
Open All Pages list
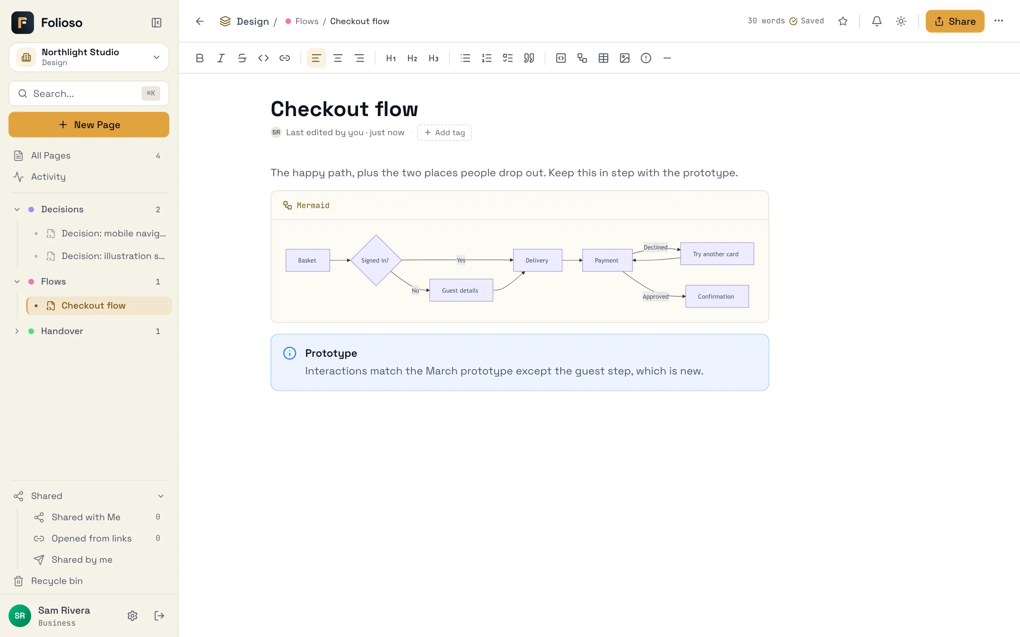(x=89, y=155)
